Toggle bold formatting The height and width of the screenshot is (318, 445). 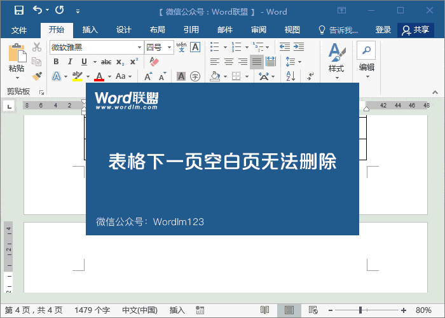[56, 62]
